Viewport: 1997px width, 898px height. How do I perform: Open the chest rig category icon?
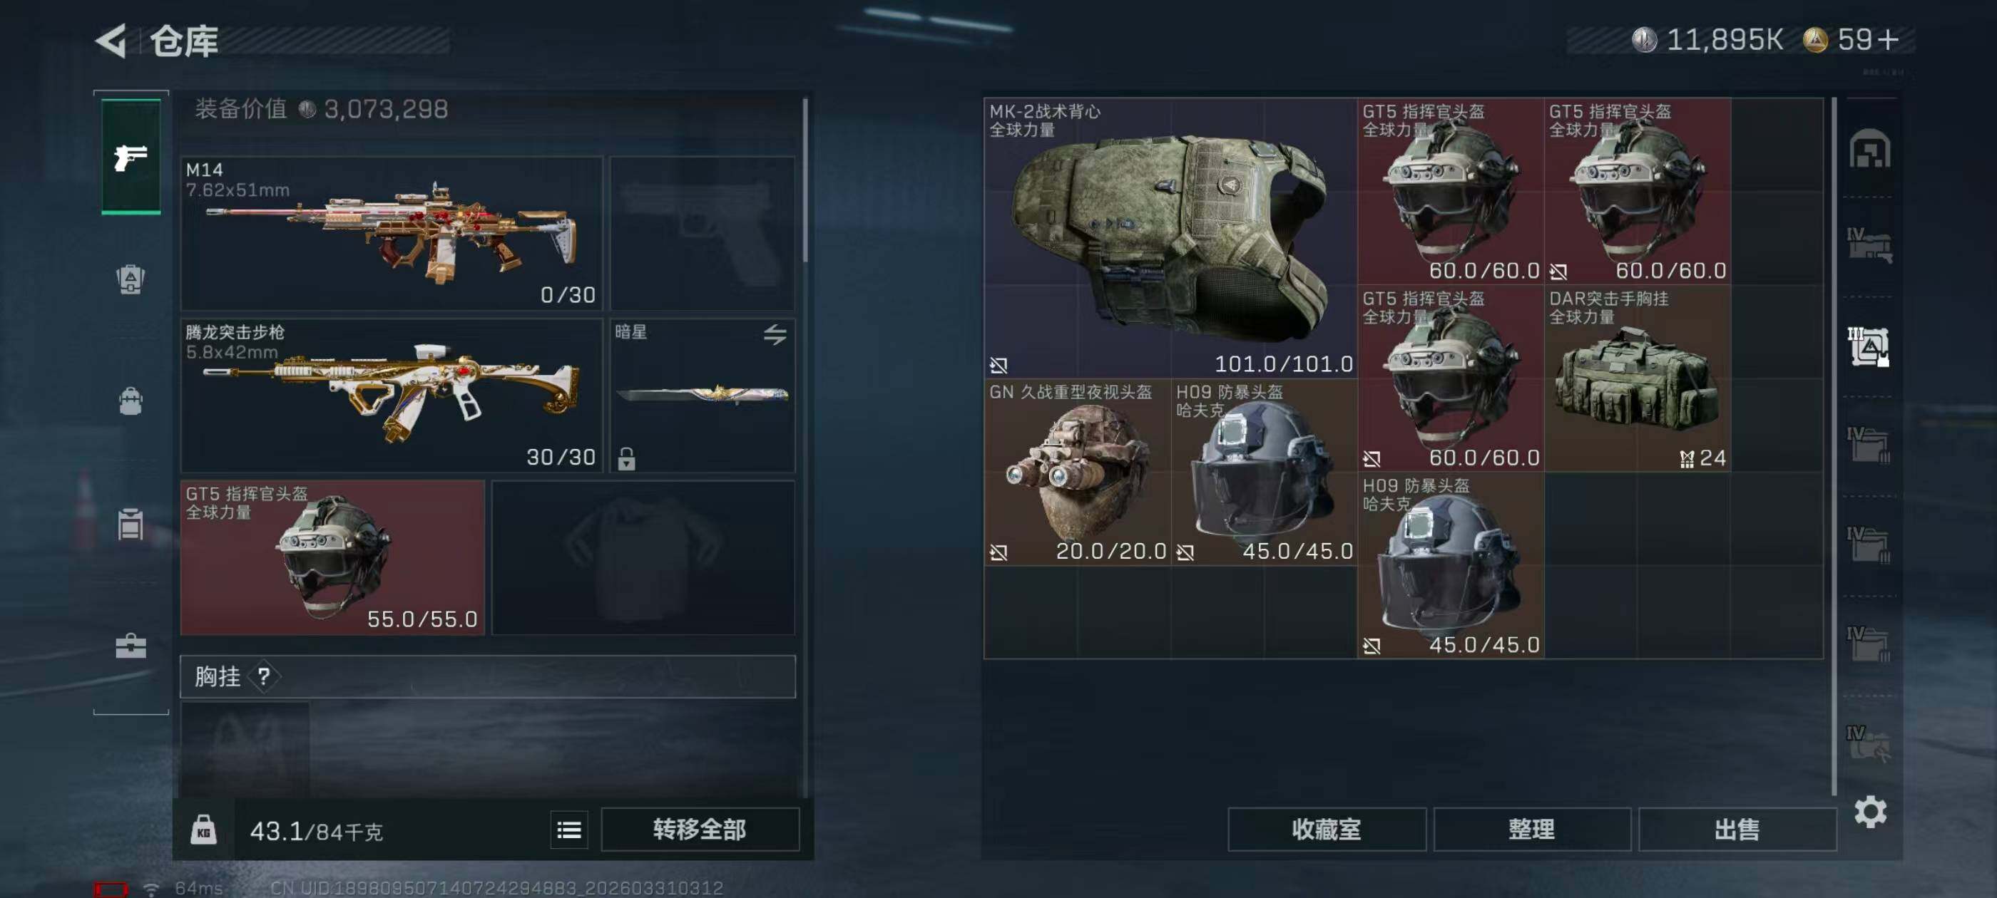[x=131, y=524]
